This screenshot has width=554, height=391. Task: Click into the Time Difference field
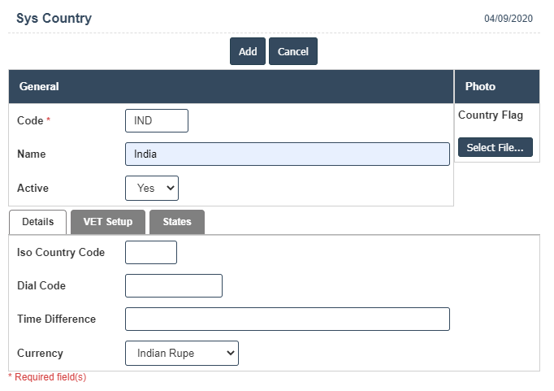(287, 319)
